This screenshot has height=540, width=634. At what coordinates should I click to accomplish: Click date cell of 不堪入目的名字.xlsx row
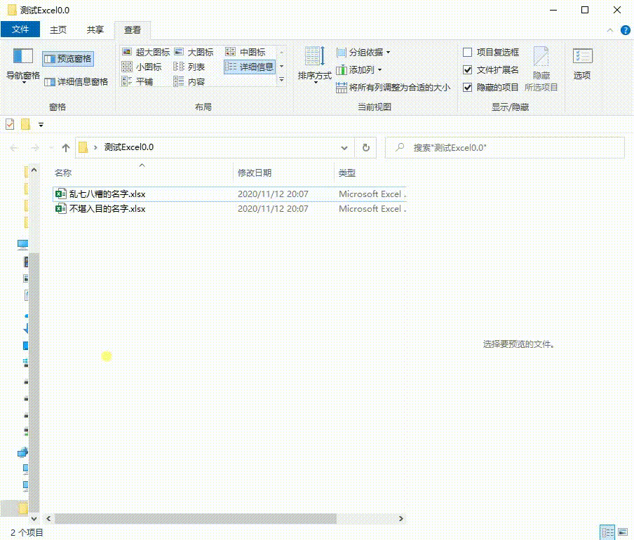click(x=273, y=208)
